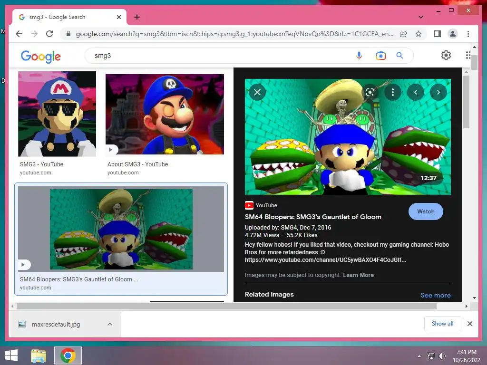This screenshot has width=487, height=365.
Task: Select the Gauntlet of Gloom result thumbnail
Action: click(121, 229)
